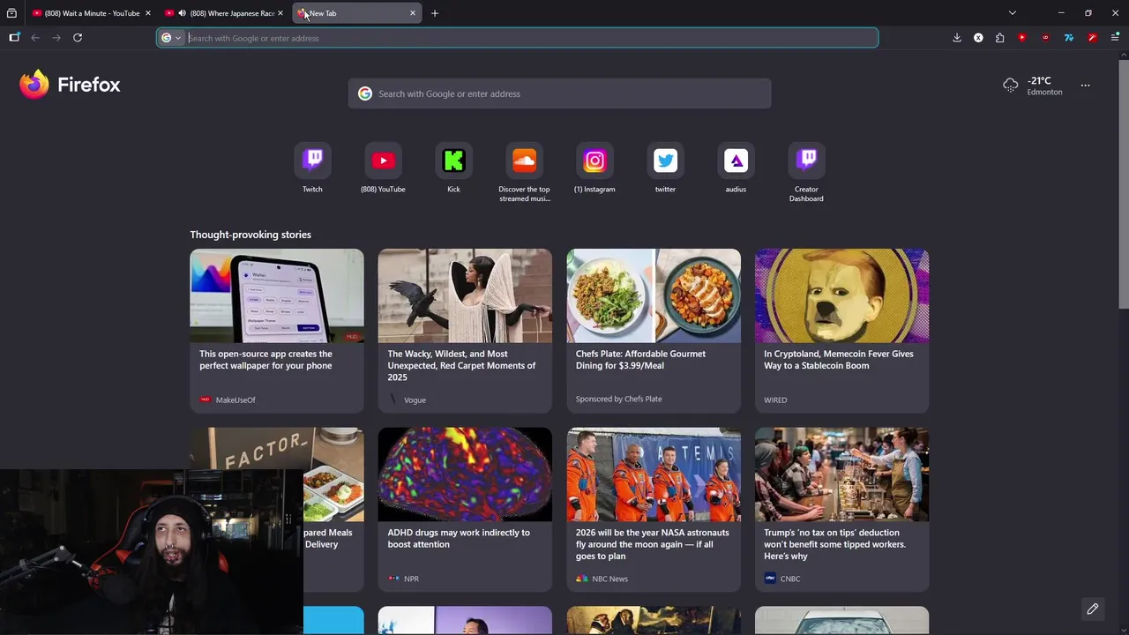
Task: Open weather widget three-dot options menu
Action: coord(1086,86)
